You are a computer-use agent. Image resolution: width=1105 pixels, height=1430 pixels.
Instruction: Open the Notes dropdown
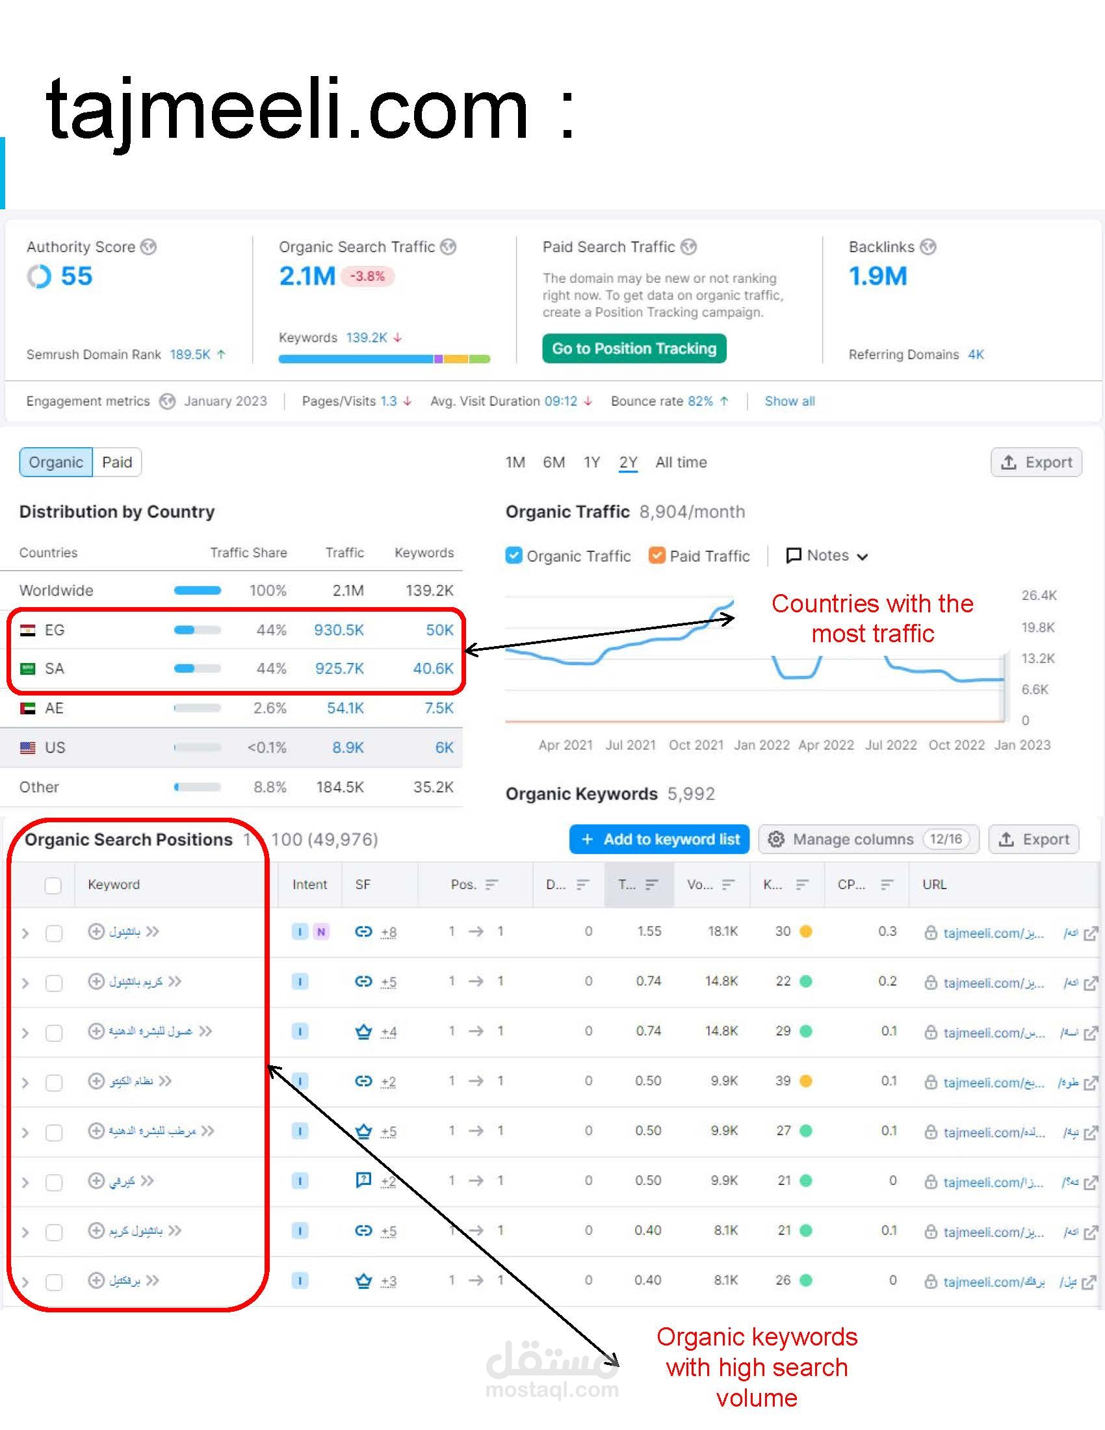tap(827, 555)
